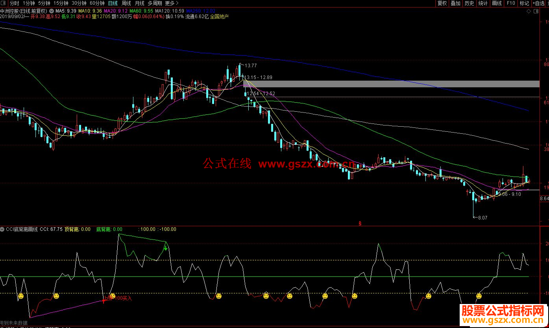Open the main chart indicator dropdown arrow
The width and height of the screenshot is (549, 328).
pos(51,11)
